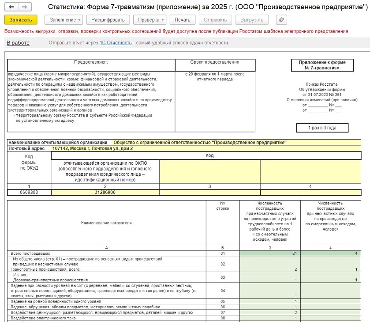This screenshot has height=322, width=370.
Task: Select row 03 column 4 cell
Action: 331,277
